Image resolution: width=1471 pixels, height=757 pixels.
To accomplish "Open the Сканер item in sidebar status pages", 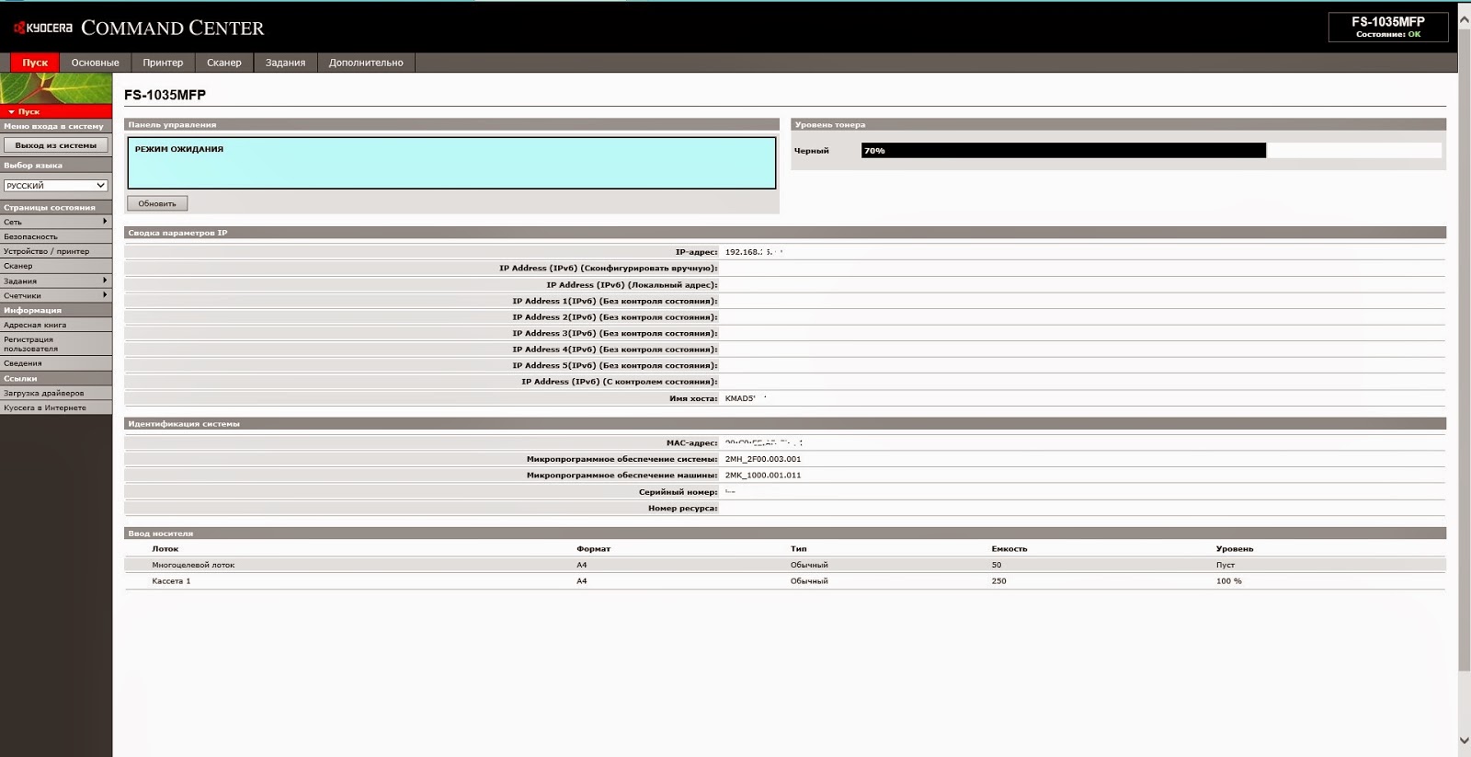I will [x=56, y=266].
